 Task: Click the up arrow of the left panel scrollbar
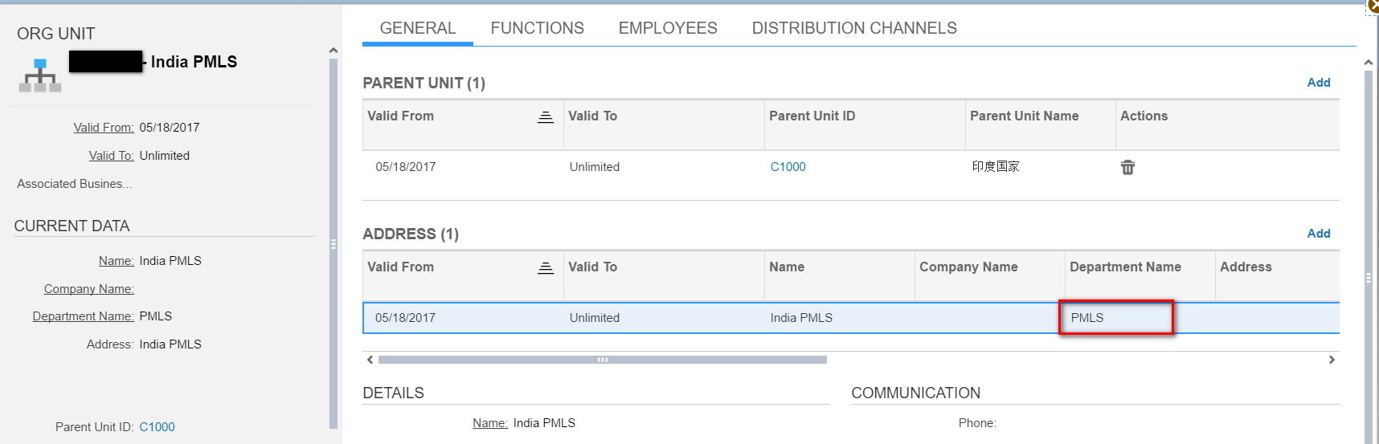pos(333,51)
